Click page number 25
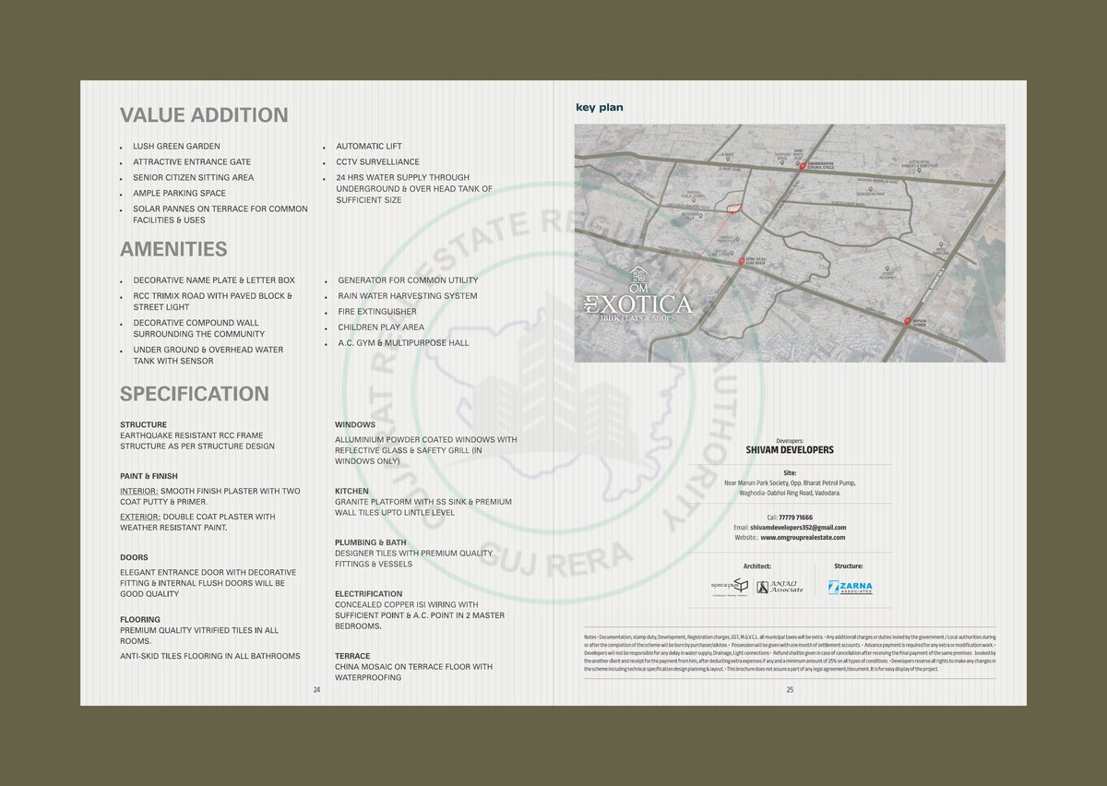This screenshot has width=1107, height=786. point(790,690)
